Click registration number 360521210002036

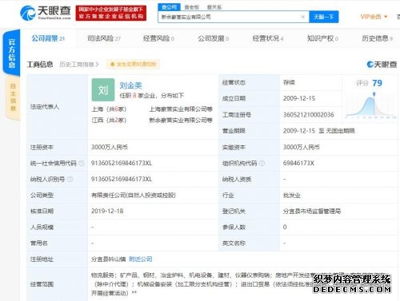pyautogui.click(x=309, y=115)
